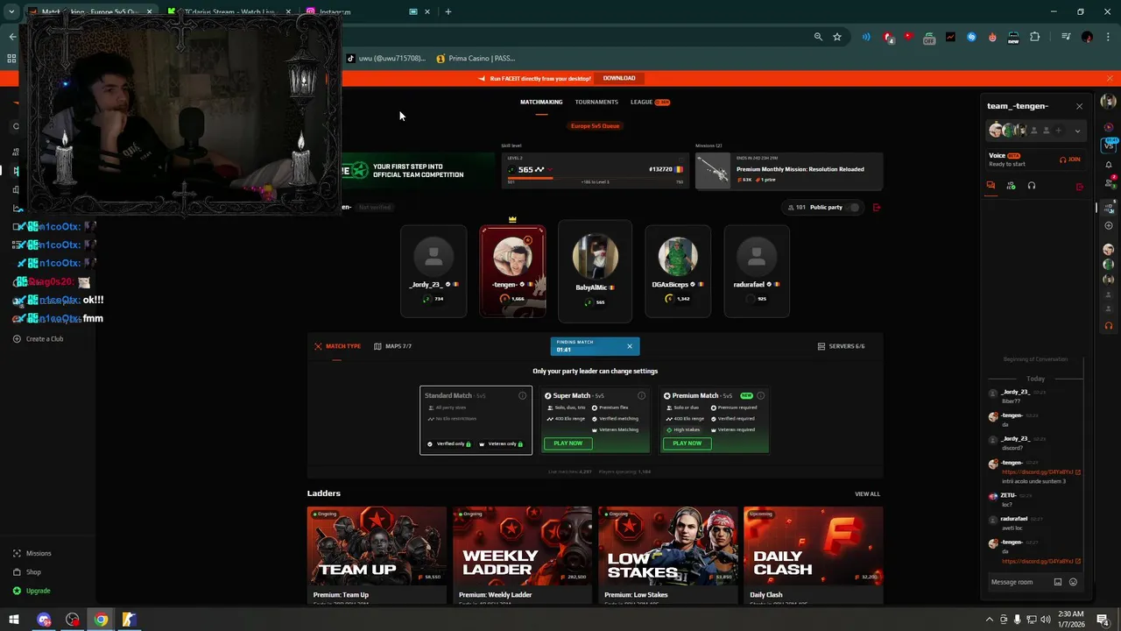
Task: Join the Voice channel
Action: tap(1070, 160)
